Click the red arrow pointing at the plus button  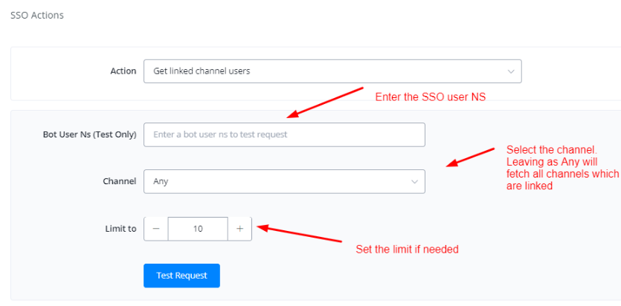click(x=299, y=233)
